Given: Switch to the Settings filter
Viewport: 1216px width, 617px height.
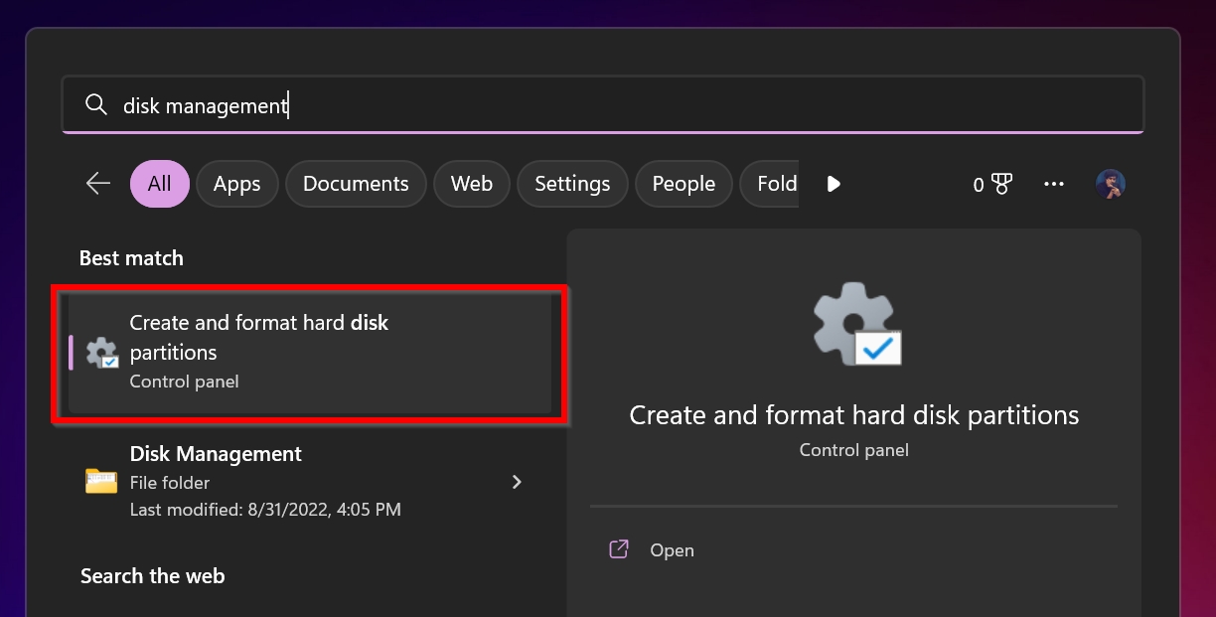Looking at the screenshot, I should [x=572, y=184].
